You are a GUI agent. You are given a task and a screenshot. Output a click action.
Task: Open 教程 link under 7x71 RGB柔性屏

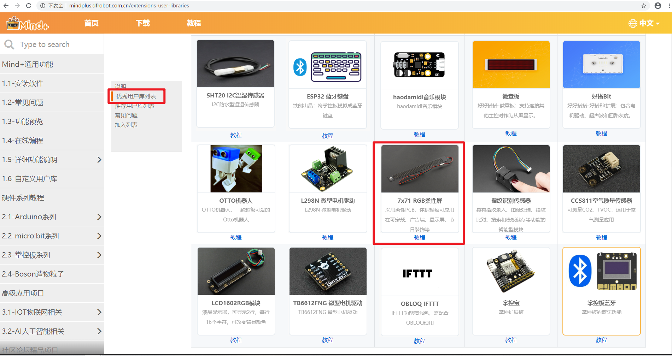(420, 238)
